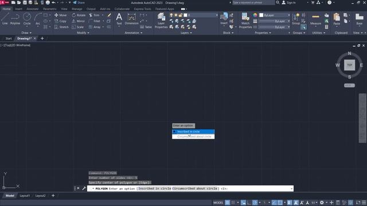Click the Plot printer icon
Image resolution: width=367 pixels, height=206 pixels.
[x=48, y=2]
